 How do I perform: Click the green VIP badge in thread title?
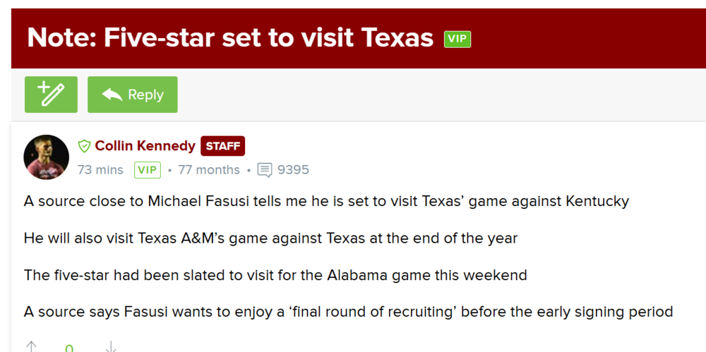click(x=457, y=39)
